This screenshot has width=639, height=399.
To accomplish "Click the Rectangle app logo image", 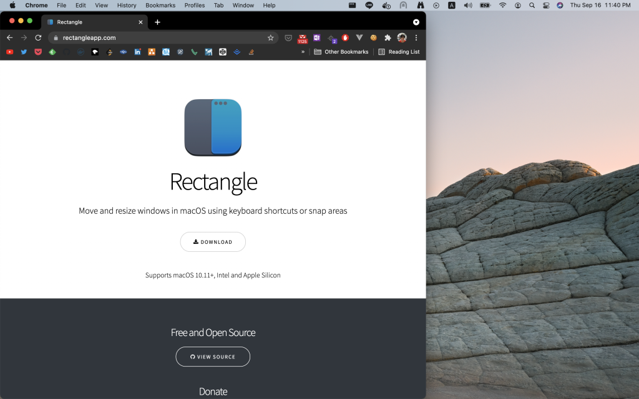I will pyautogui.click(x=213, y=127).
